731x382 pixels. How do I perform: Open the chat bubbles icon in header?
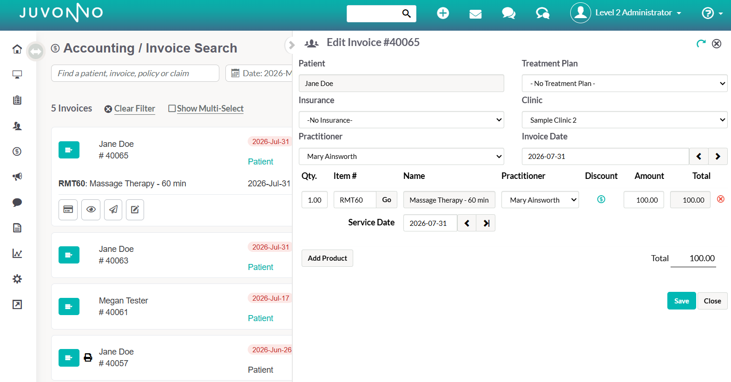tap(509, 13)
